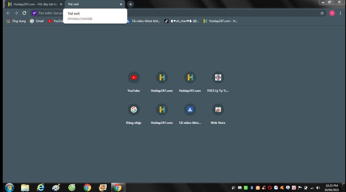346x192 pixels.
Task: Go back using the browser back arrow
Action: click(8, 13)
